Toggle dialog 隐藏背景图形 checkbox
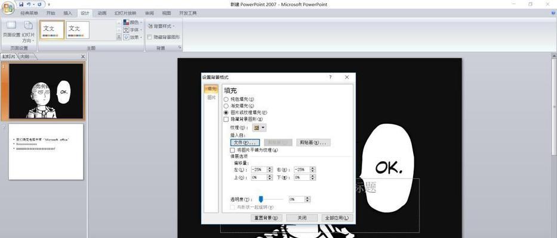 (226, 120)
